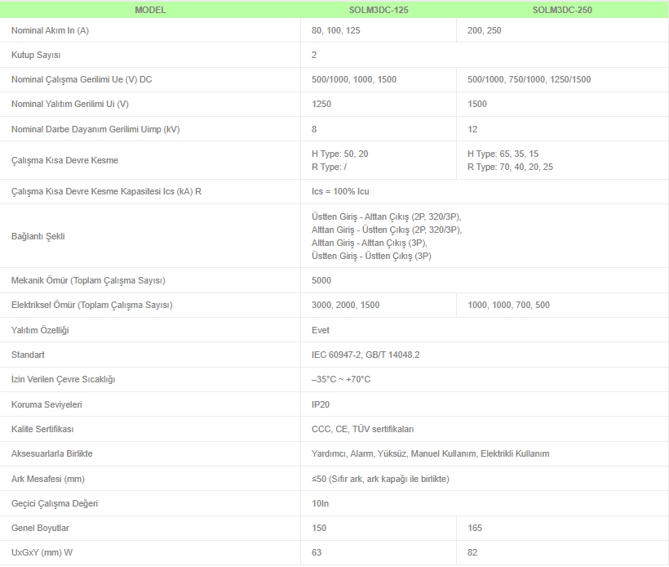Viewport: 669px width, 567px height.
Task: Click the 'H Type: 65, 35, 15' text
Action: click(x=503, y=154)
